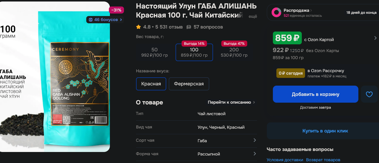The height and width of the screenshot is (163, 379).
Task: Open the questions speech bubble icon
Action: pos(189,27)
